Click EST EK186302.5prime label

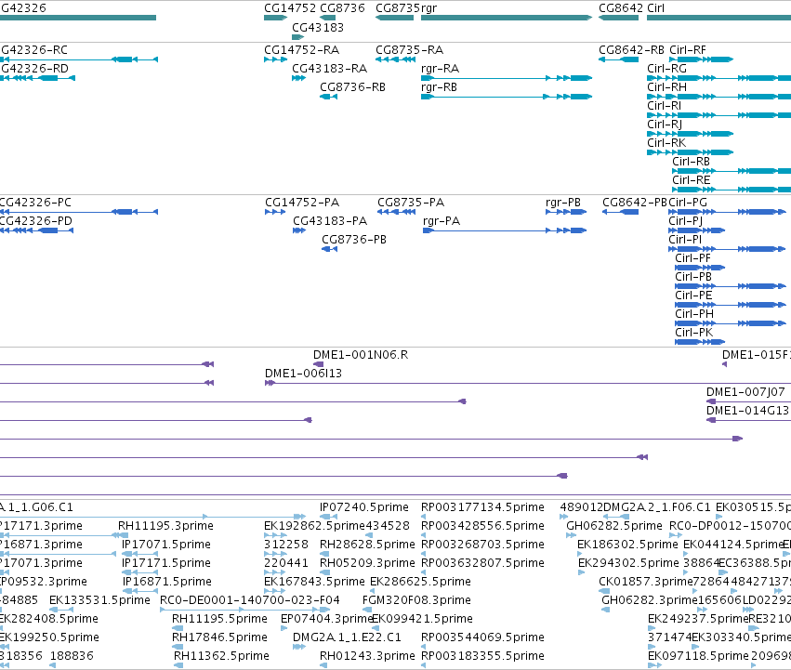[x=627, y=545]
